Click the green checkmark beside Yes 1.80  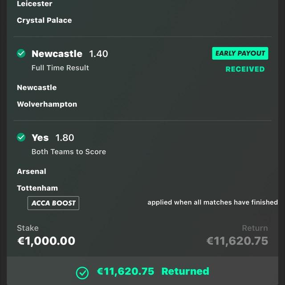click(21, 137)
